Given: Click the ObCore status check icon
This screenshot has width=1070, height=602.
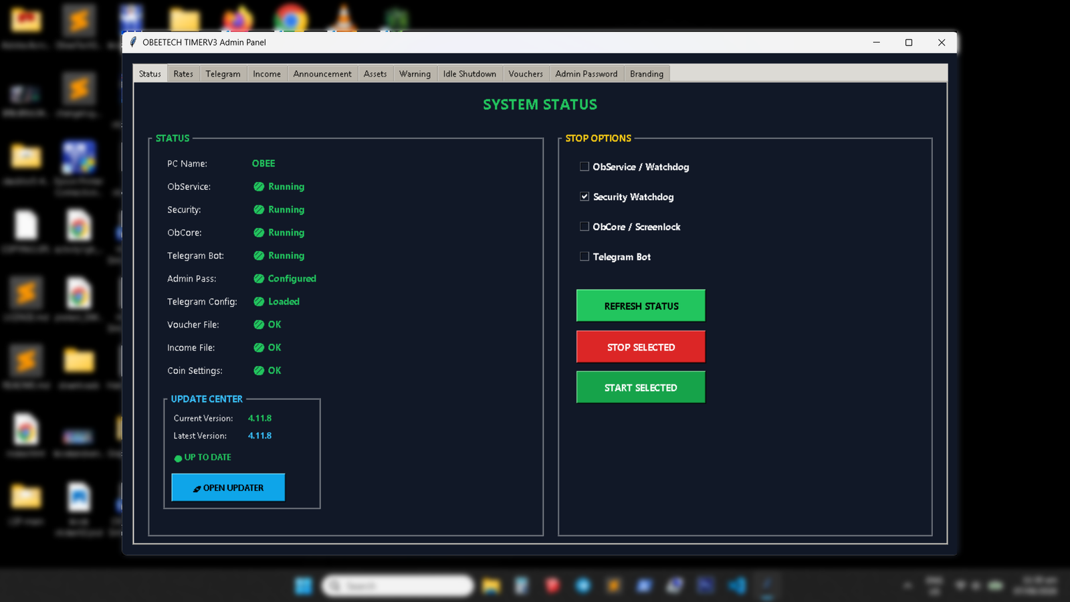Looking at the screenshot, I should (x=259, y=233).
